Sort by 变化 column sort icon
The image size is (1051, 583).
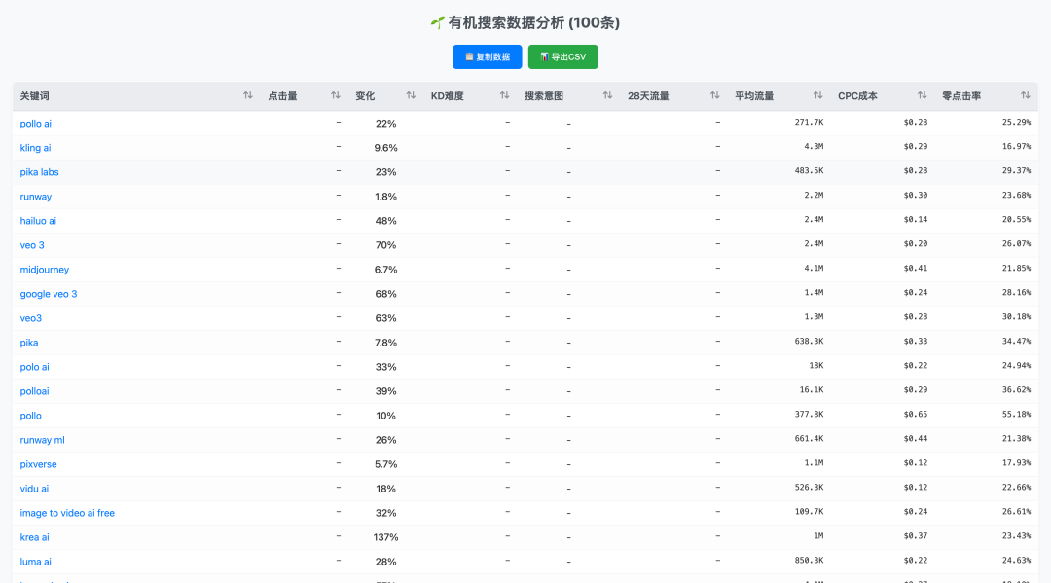[x=411, y=95]
